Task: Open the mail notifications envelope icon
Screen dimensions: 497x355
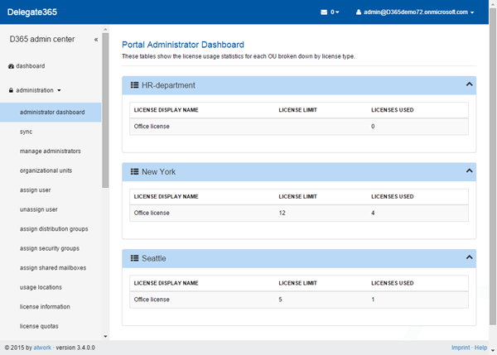Action: click(x=325, y=12)
